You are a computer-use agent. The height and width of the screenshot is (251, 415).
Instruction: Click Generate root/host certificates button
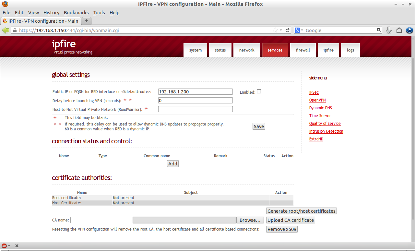(302, 211)
